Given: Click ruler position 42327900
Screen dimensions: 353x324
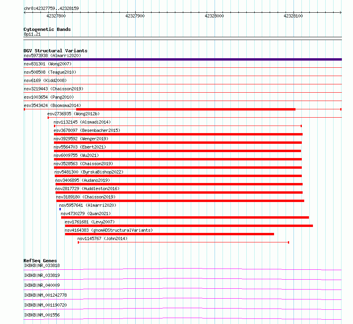Looking at the screenshot, I should [x=135, y=16].
